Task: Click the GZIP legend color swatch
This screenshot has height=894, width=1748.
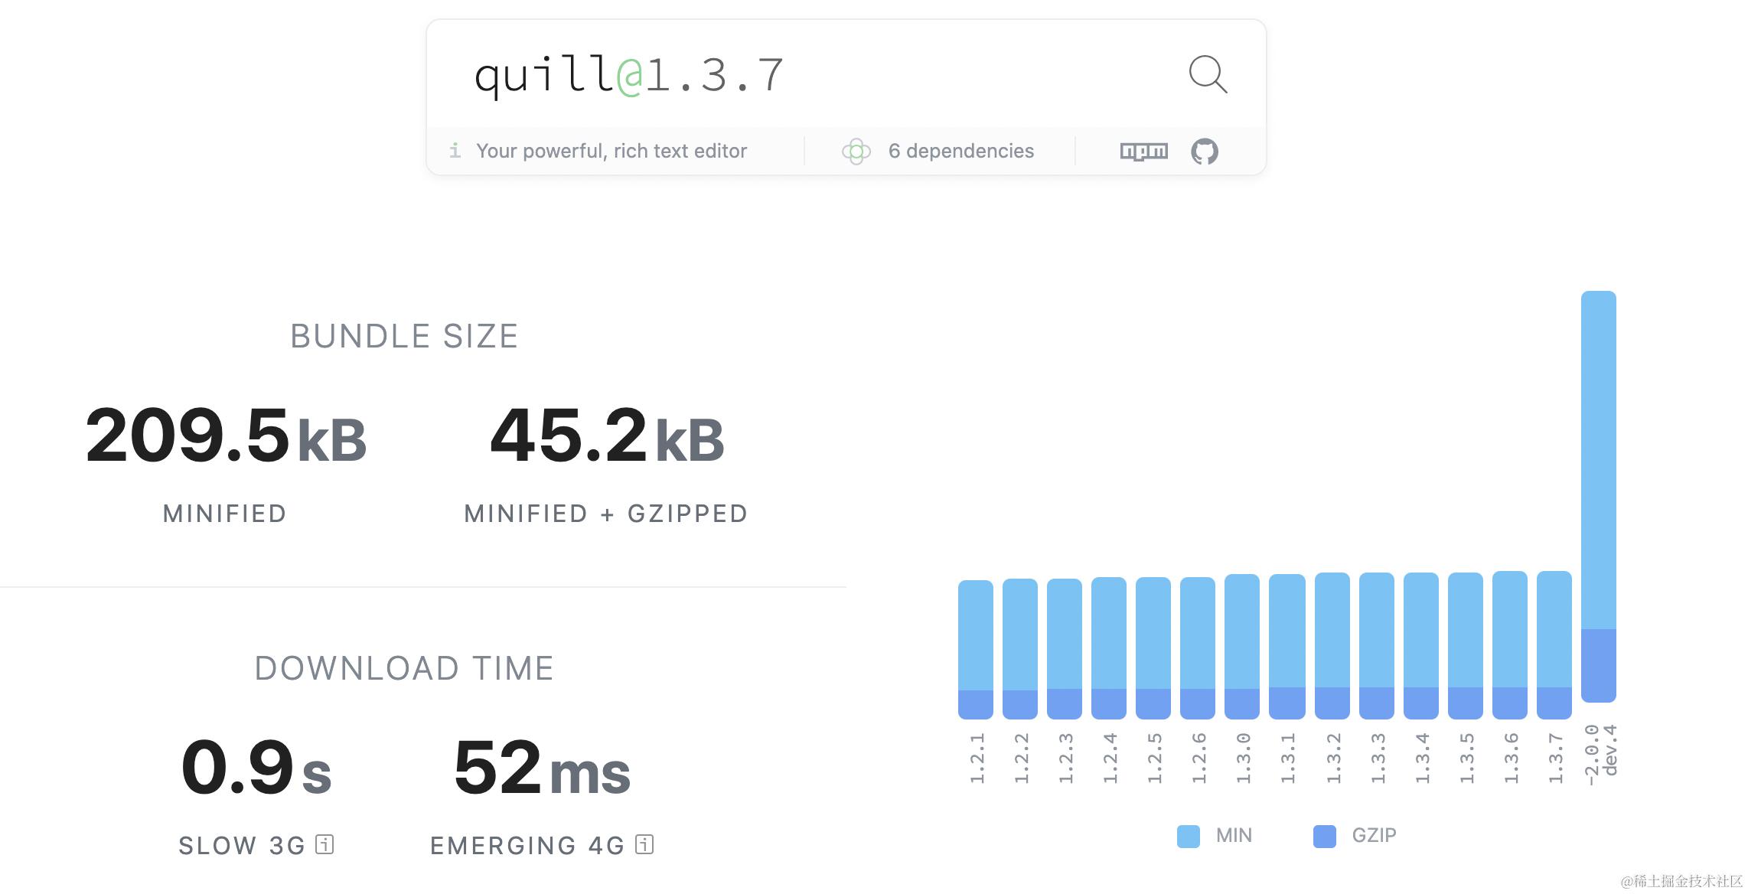Action: (1324, 836)
